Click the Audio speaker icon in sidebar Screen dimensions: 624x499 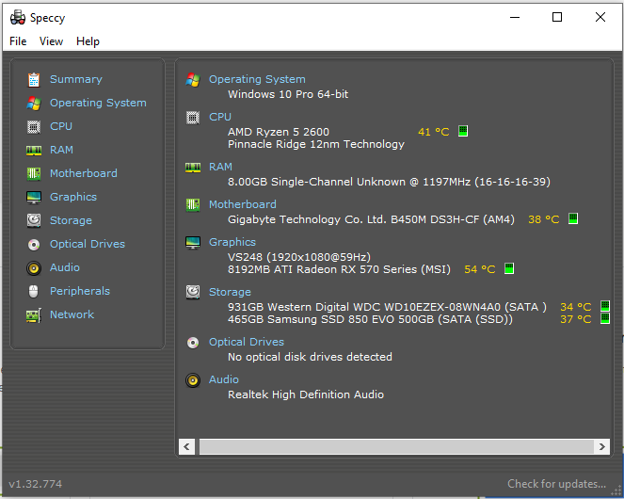34,267
